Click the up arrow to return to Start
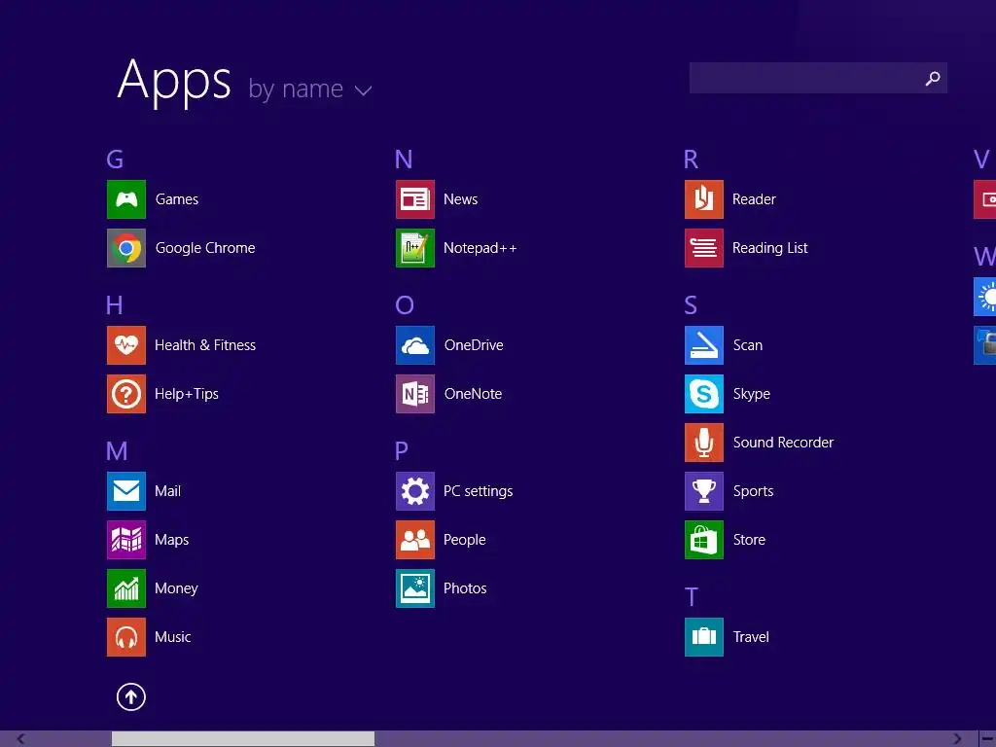This screenshot has width=996, height=747. [x=131, y=696]
